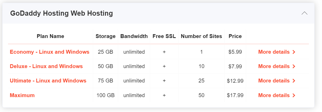The width and height of the screenshot is (322, 112).
Task: Select the Number of Sites column header
Action: (x=201, y=36)
